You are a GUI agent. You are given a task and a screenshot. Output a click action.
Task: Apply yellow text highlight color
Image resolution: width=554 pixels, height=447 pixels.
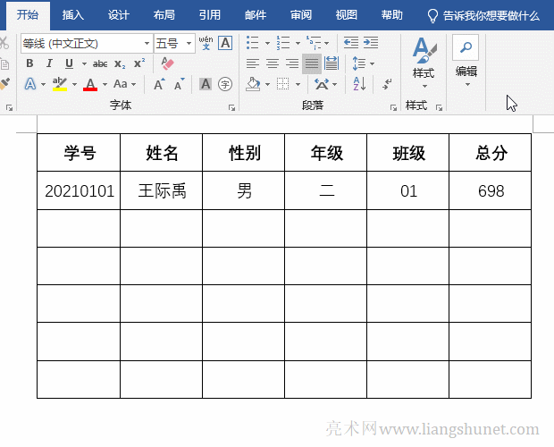59,84
